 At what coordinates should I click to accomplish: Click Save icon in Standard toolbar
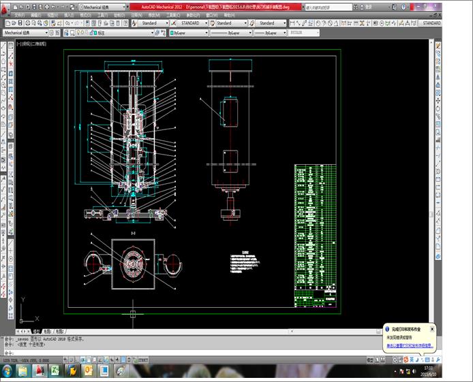coord(20,23)
